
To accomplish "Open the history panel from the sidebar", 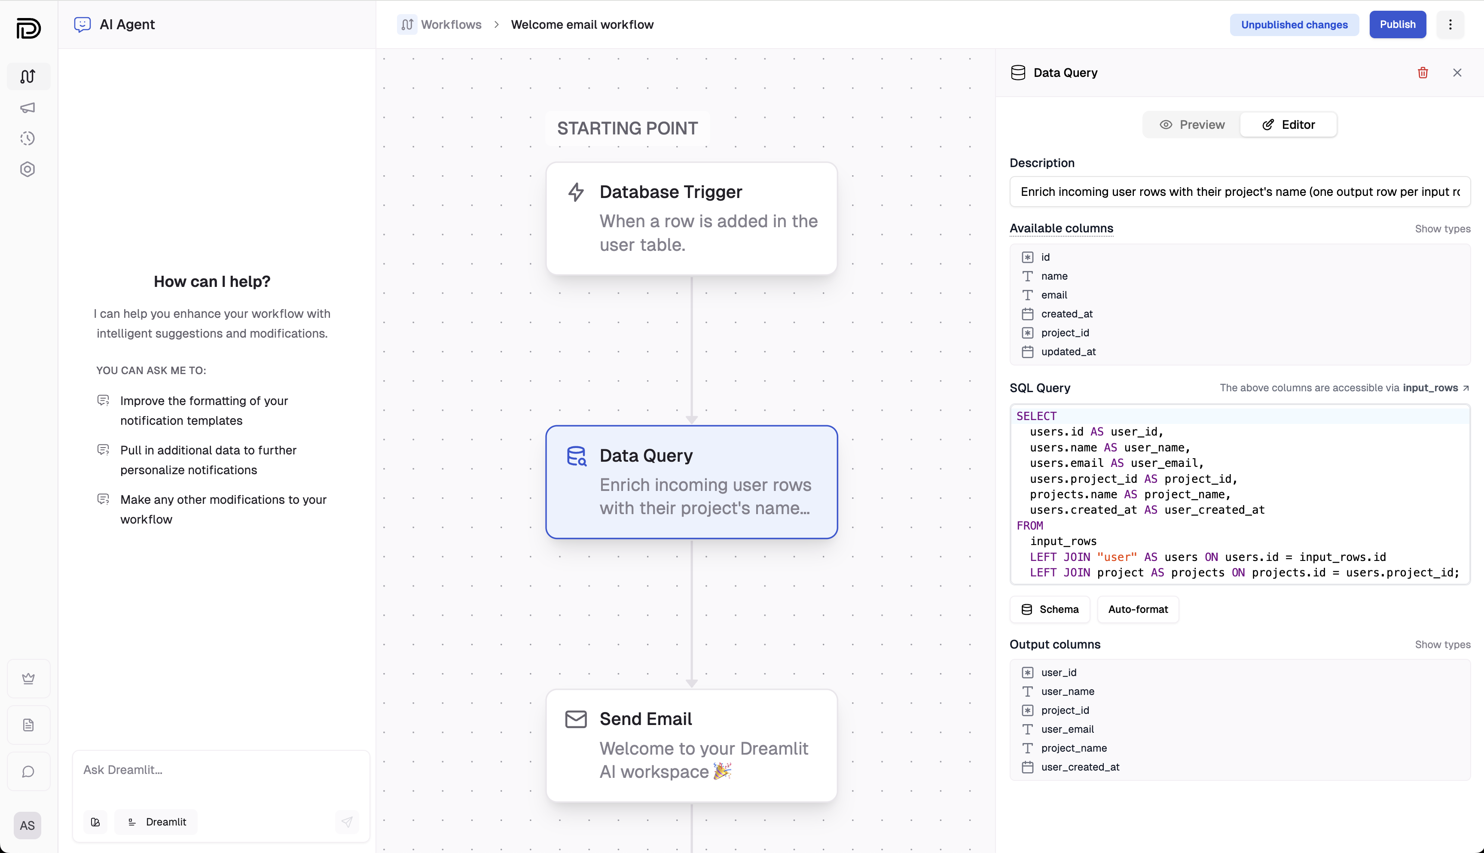I will click(x=28, y=138).
